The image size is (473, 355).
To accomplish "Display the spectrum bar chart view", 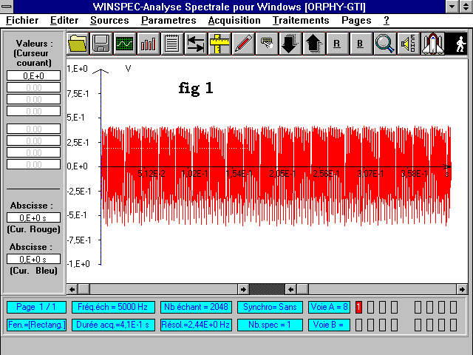I will coord(148,44).
